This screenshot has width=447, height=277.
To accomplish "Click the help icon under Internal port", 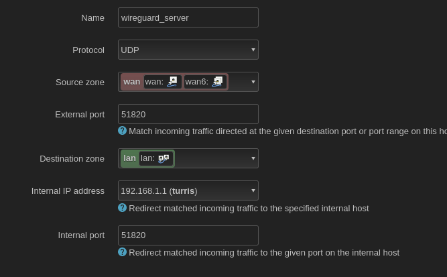I will point(122,252).
